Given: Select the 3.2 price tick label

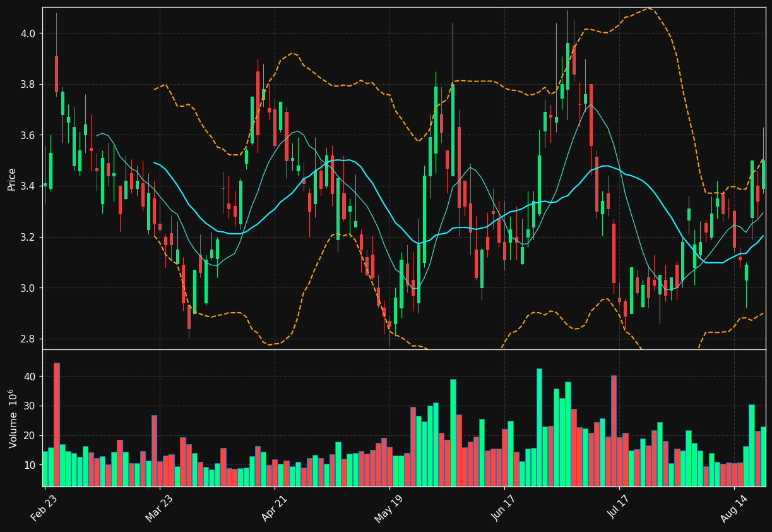Looking at the screenshot, I should (29, 237).
